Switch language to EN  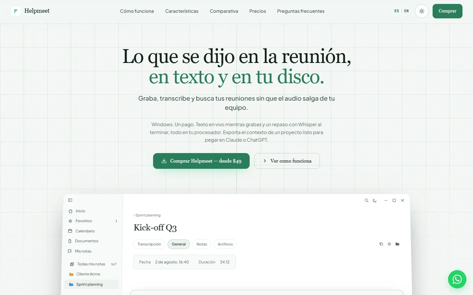point(407,11)
